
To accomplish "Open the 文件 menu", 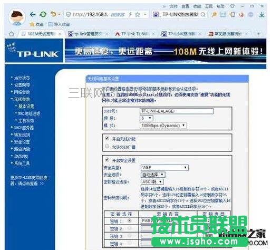I will pyautogui.click(x=173, y=6).
